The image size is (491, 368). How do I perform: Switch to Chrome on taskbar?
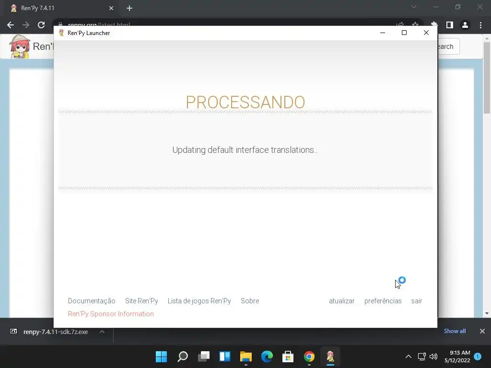coord(309,356)
